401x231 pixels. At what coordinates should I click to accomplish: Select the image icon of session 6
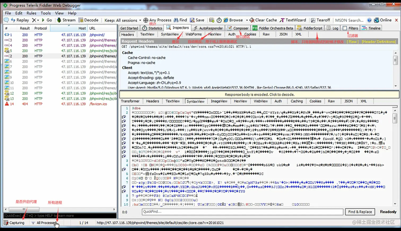7,61
